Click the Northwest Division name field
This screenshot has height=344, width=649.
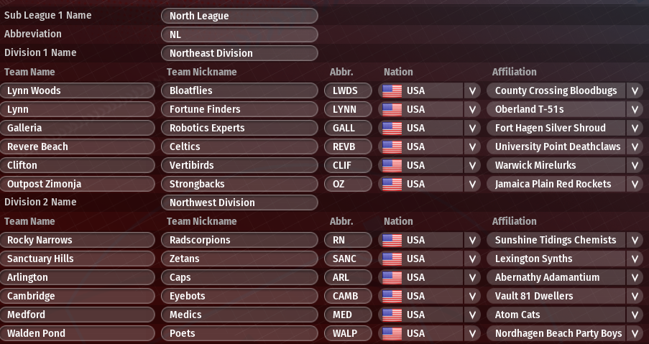coord(239,203)
